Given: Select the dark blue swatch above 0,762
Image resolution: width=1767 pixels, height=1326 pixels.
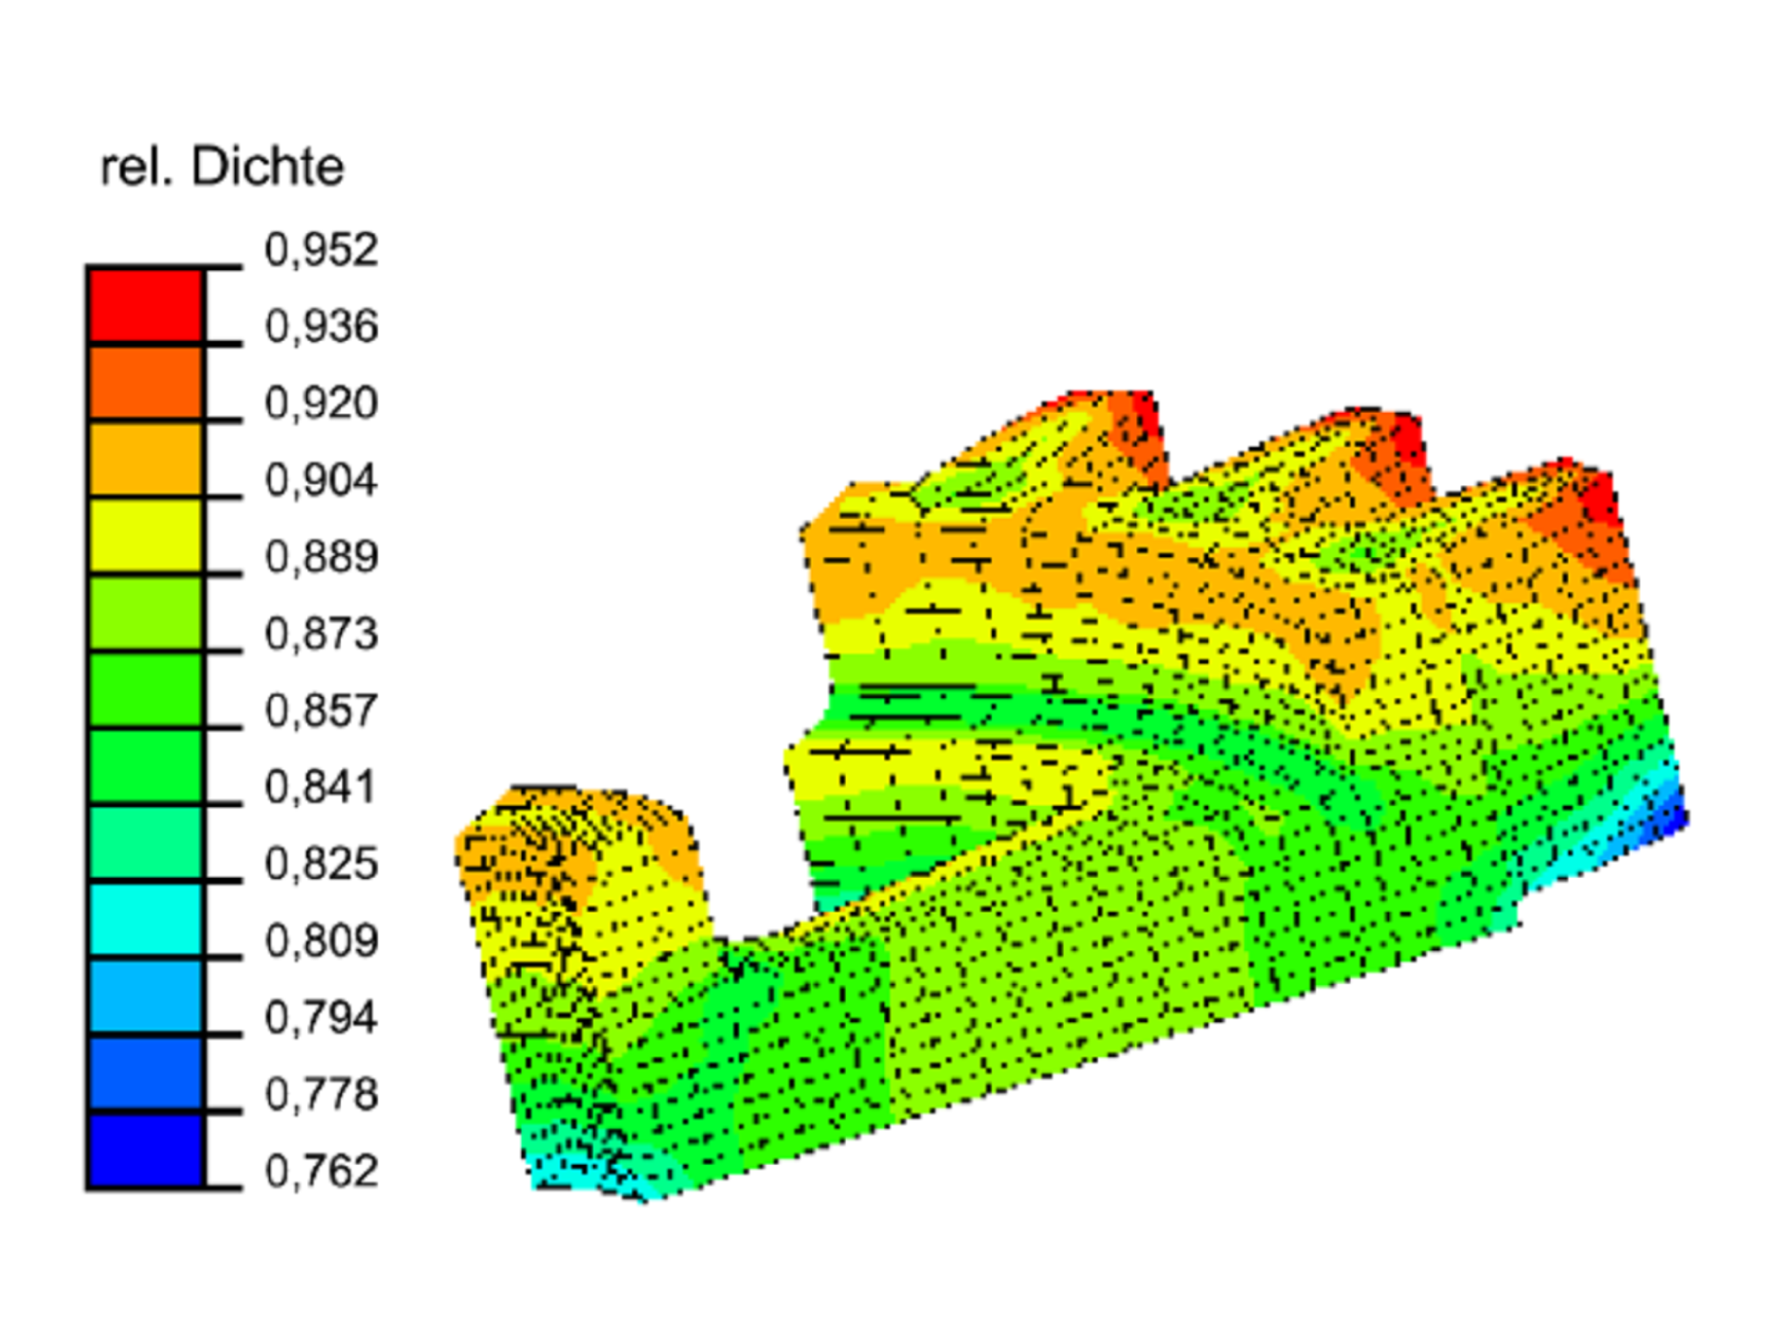Looking at the screenshot, I should click(146, 1150).
